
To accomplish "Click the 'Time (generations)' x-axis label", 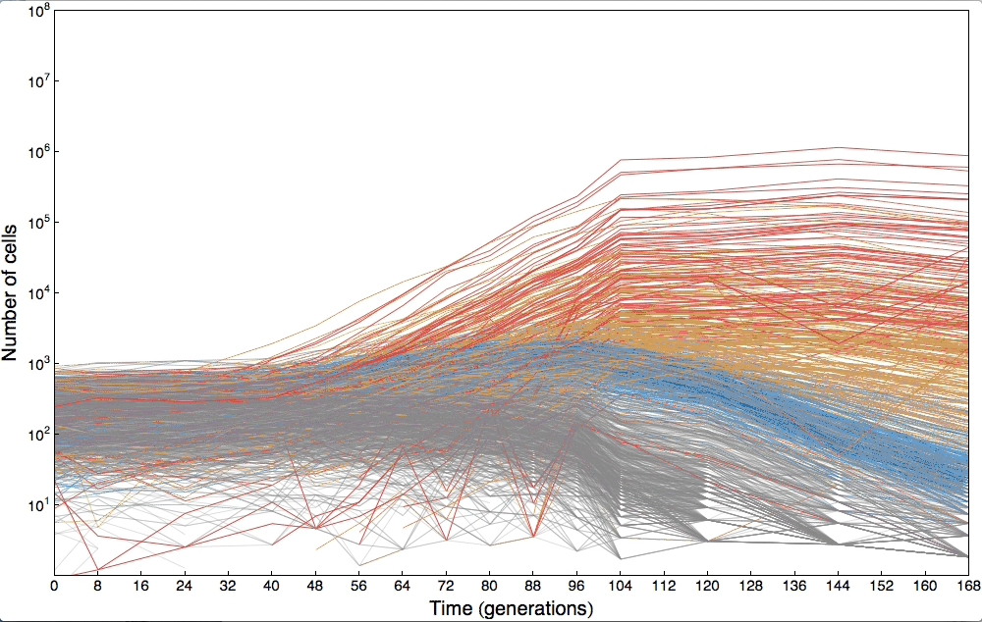I will point(511,608).
